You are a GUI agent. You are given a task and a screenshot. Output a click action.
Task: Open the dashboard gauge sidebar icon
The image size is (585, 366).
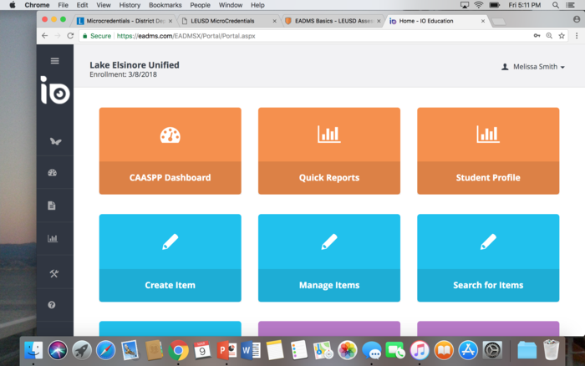[53, 173]
